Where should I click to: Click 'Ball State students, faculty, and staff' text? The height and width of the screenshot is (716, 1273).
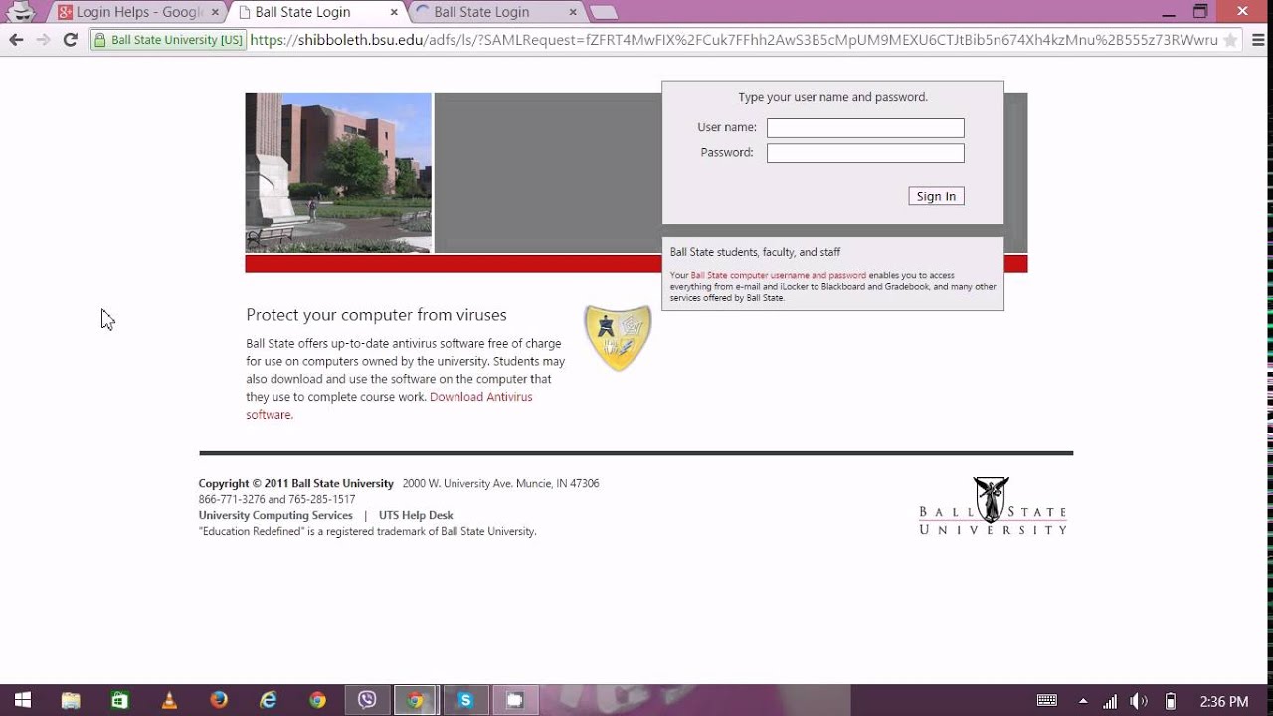click(755, 252)
